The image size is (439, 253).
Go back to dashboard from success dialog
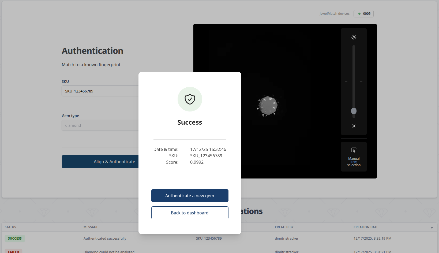tap(190, 213)
